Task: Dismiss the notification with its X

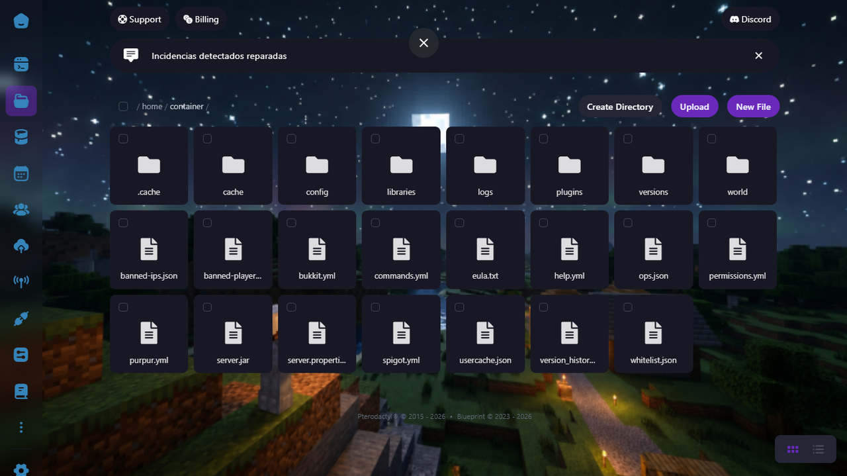Action: (759, 56)
